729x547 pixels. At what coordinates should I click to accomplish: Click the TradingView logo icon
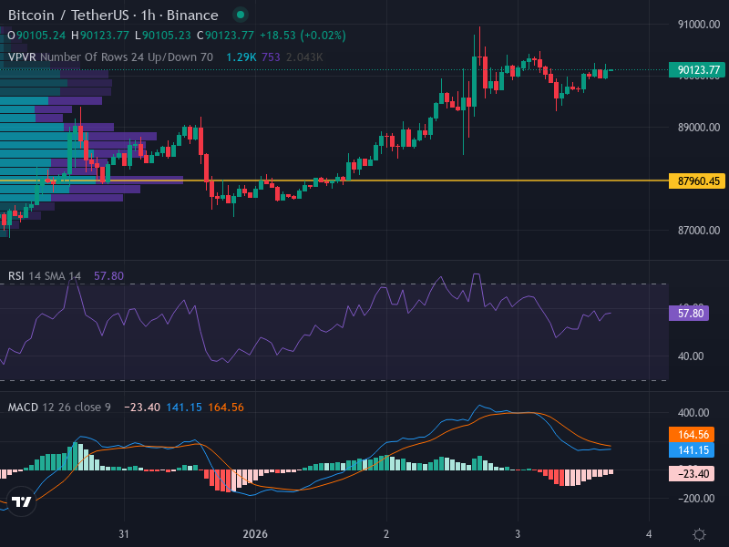22,501
